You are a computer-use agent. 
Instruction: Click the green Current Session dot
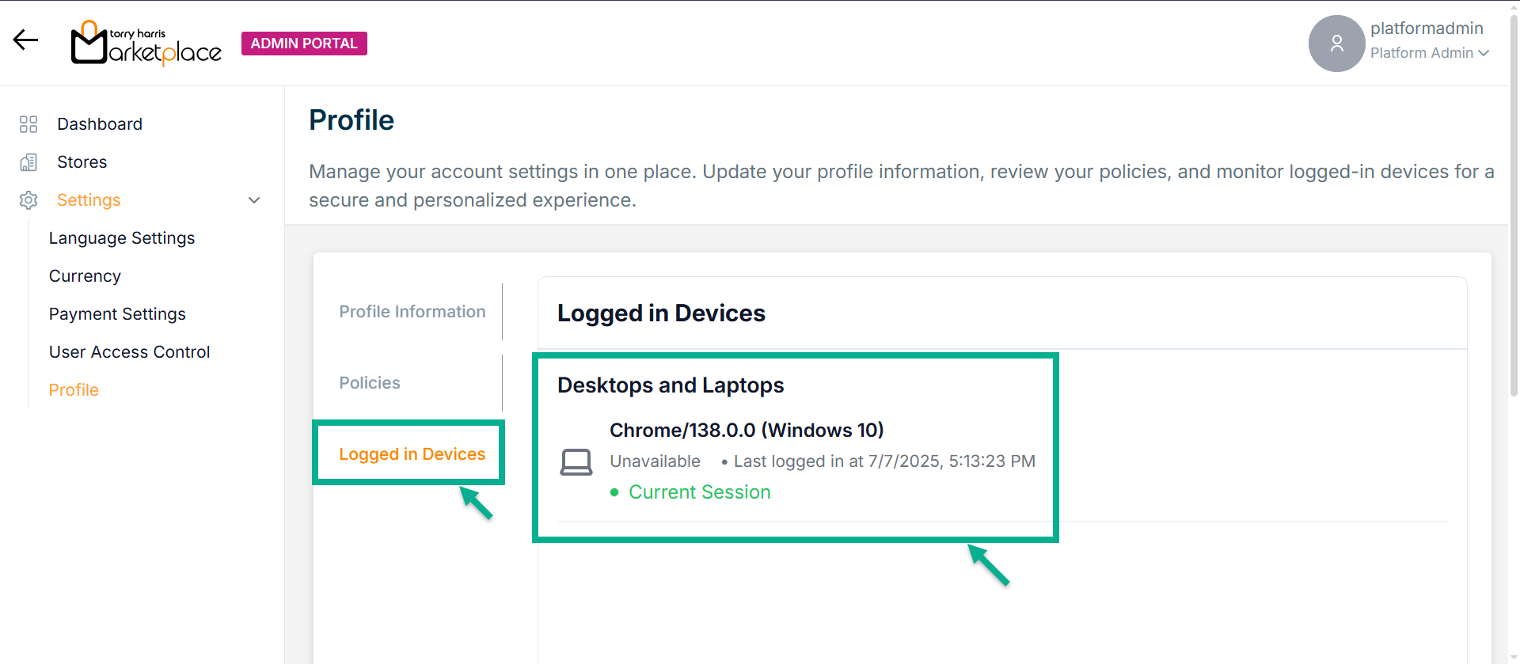(x=614, y=492)
